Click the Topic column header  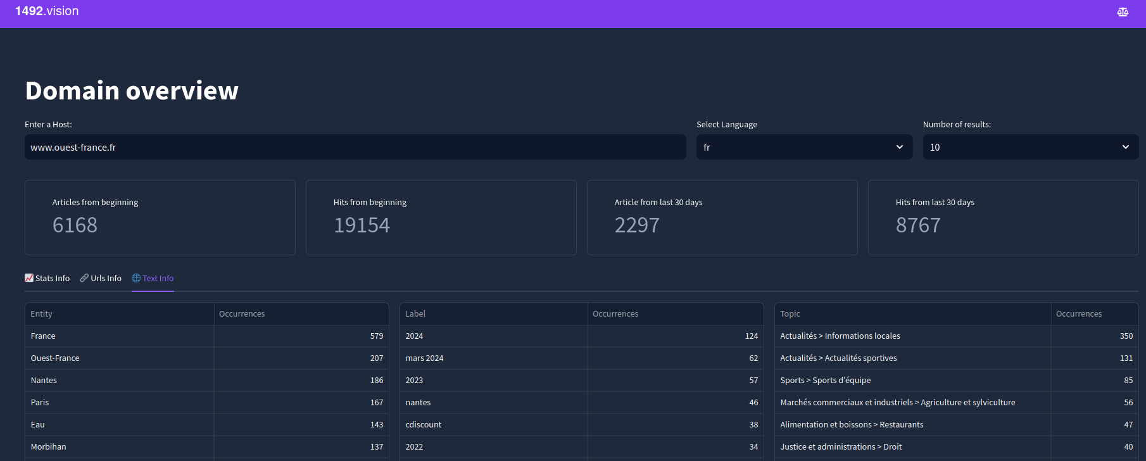click(790, 314)
